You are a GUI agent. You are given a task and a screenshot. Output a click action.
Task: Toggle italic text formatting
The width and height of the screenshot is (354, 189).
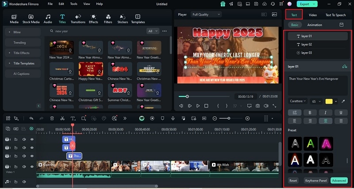pyautogui.click(x=325, y=113)
